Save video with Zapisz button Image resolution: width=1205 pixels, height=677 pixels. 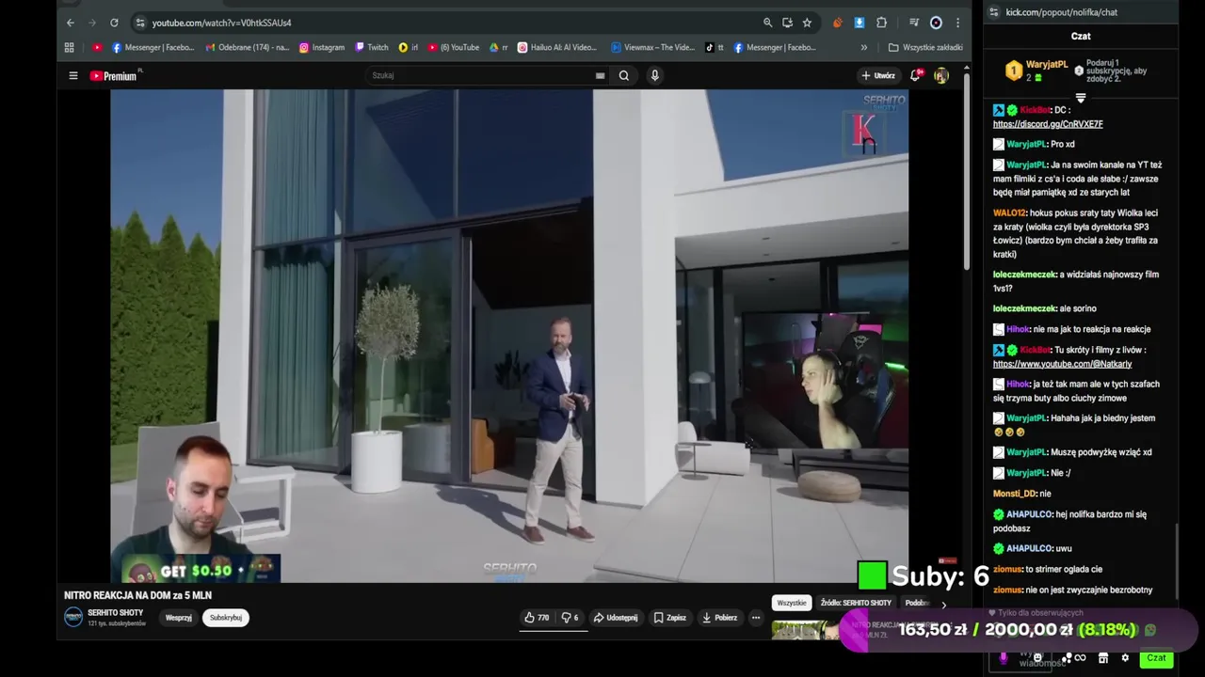coord(670,618)
